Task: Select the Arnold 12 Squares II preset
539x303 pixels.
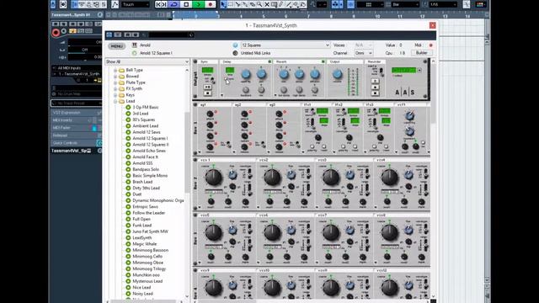Action: [151, 145]
